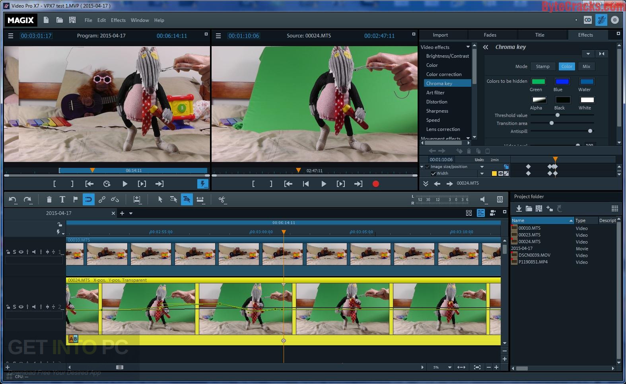Select Mix mode button
The width and height of the screenshot is (626, 384).
click(x=586, y=66)
